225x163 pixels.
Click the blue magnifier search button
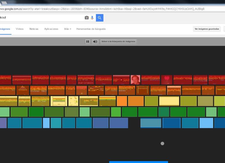click(x=100, y=18)
